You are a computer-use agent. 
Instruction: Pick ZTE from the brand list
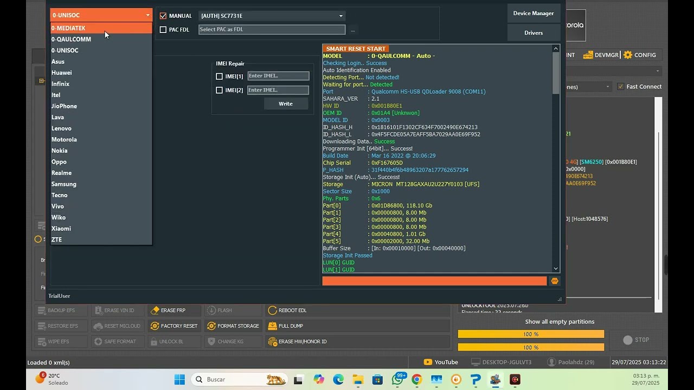tap(101, 239)
